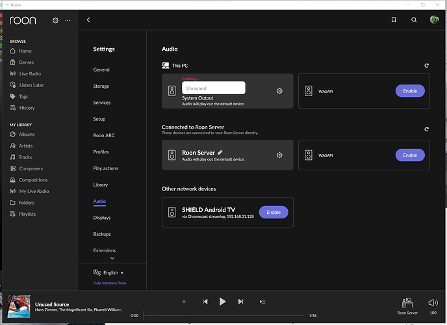The height and width of the screenshot is (325, 447).
Task: Click the Unnamed device name field
Action: click(214, 88)
